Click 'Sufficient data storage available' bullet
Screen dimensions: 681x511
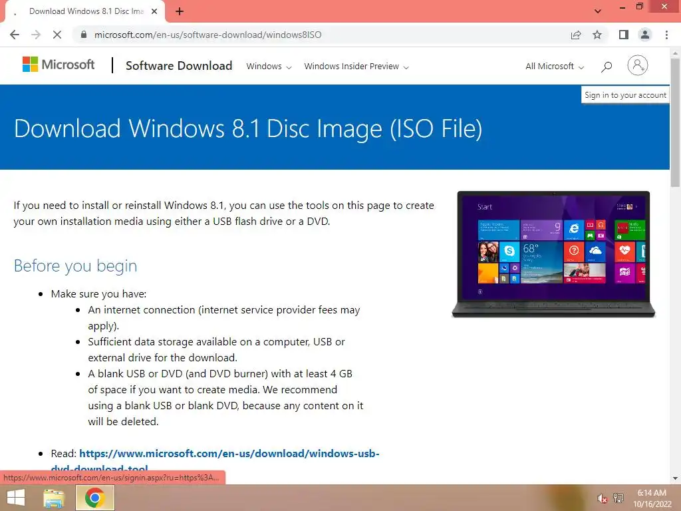[x=217, y=349]
